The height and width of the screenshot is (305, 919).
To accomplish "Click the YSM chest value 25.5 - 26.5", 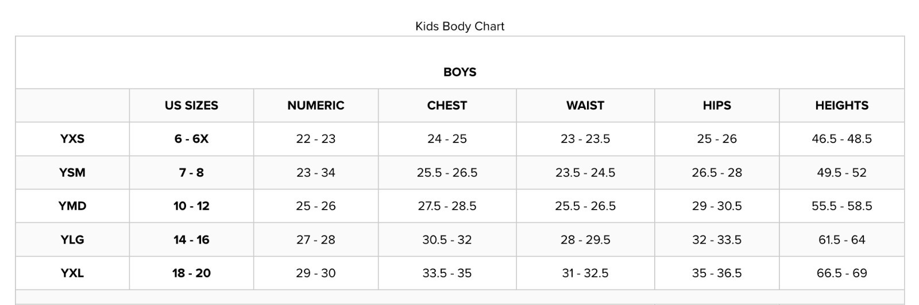I will [x=447, y=173].
